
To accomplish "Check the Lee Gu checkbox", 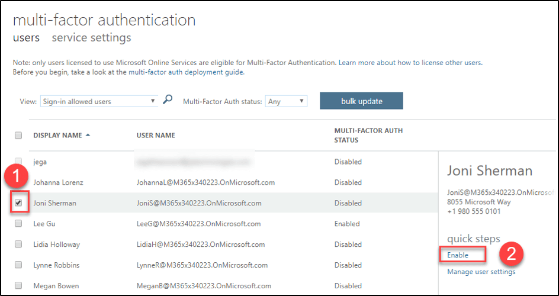I will [x=18, y=224].
